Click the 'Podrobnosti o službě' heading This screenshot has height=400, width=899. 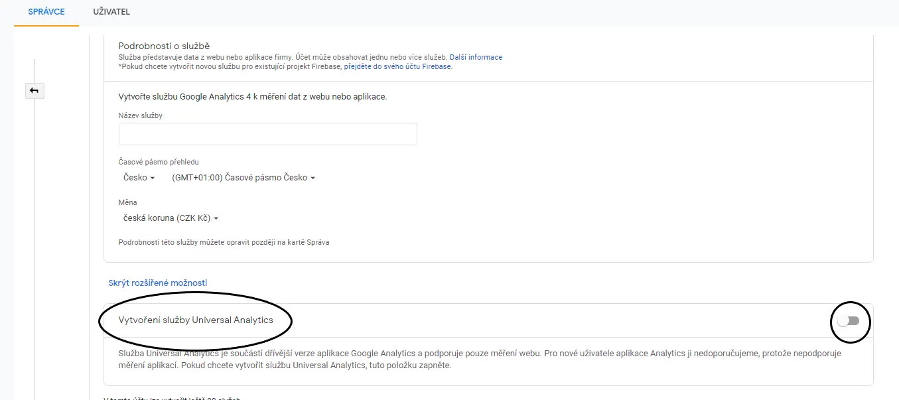164,46
